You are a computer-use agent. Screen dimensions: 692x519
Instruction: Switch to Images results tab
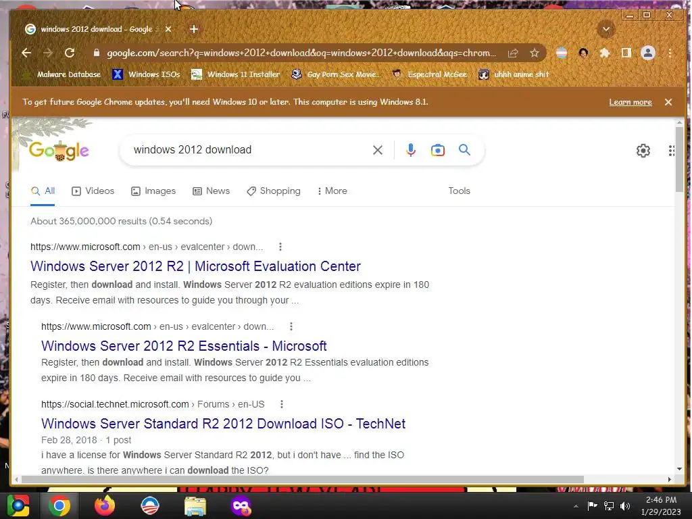153,191
